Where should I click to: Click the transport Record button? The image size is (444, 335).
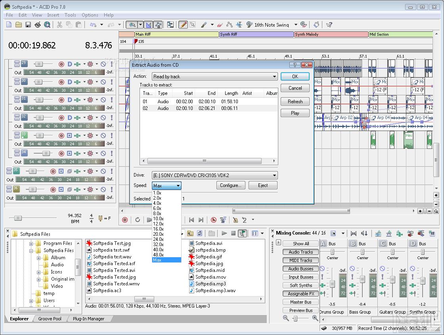click(x=125, y=220)
